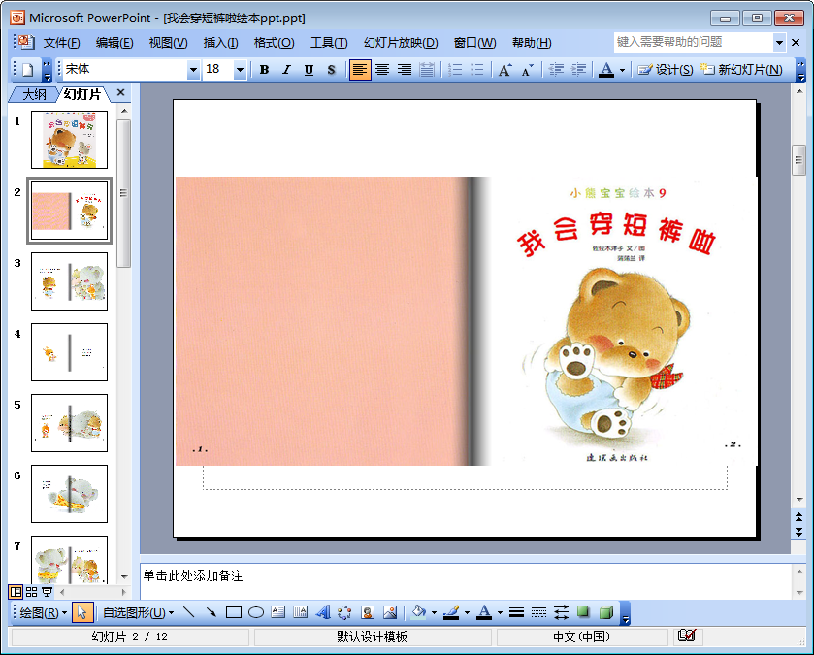This screenshot has height=655, width=814.
Task: Open fill color dropdown arrow
Action: tap(434, 613)
